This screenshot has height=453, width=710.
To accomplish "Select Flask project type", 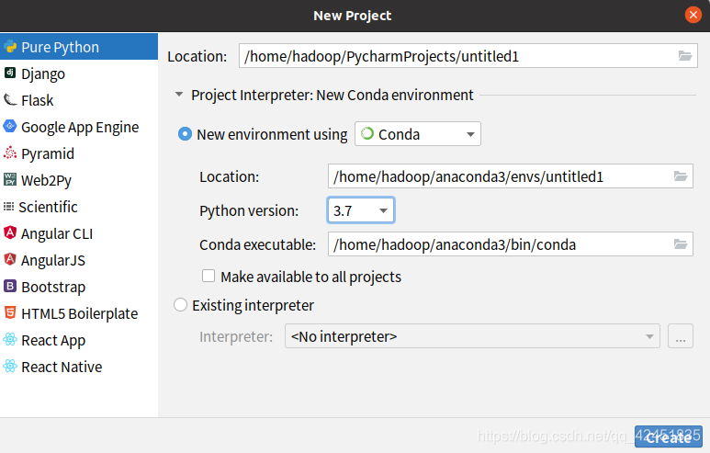I will pyautogui.click(x=79, y=99).
